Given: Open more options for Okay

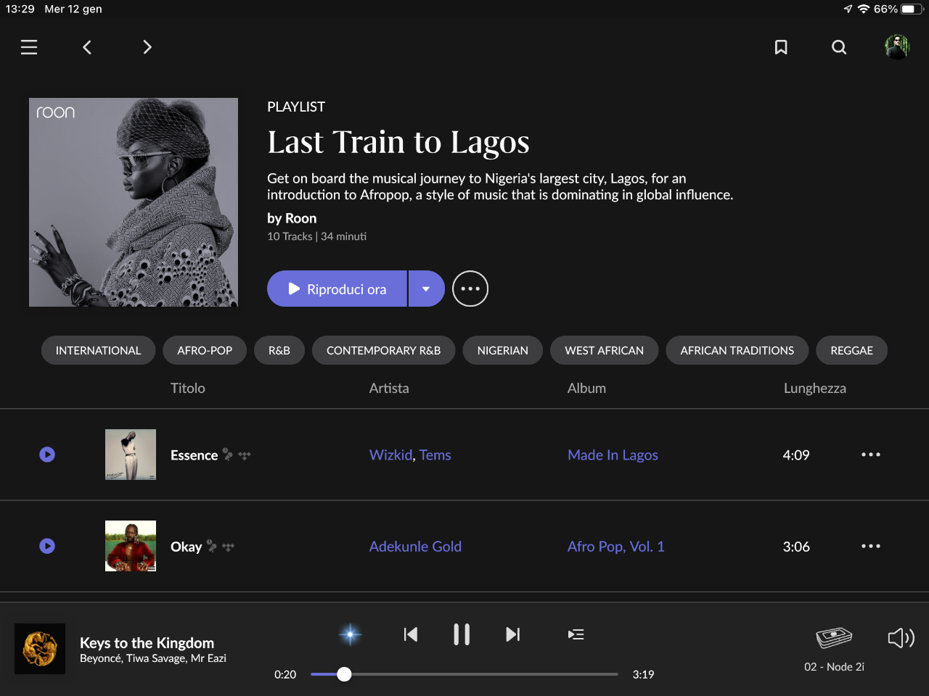Looking at the screenshot, I should (871, 546).
